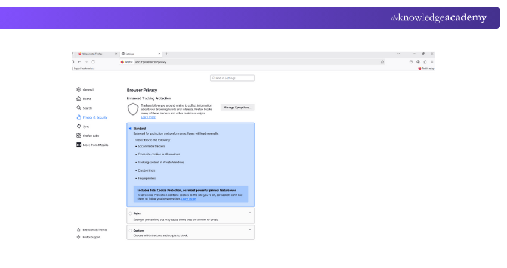
Task: Click the Find in Settings search field
Action: pos(232,78)
